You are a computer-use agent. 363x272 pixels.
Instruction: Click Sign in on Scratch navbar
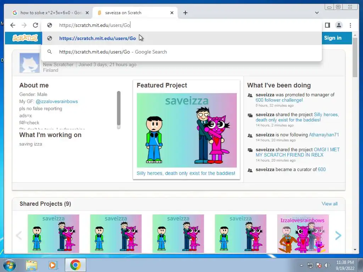tap(333, 38)
